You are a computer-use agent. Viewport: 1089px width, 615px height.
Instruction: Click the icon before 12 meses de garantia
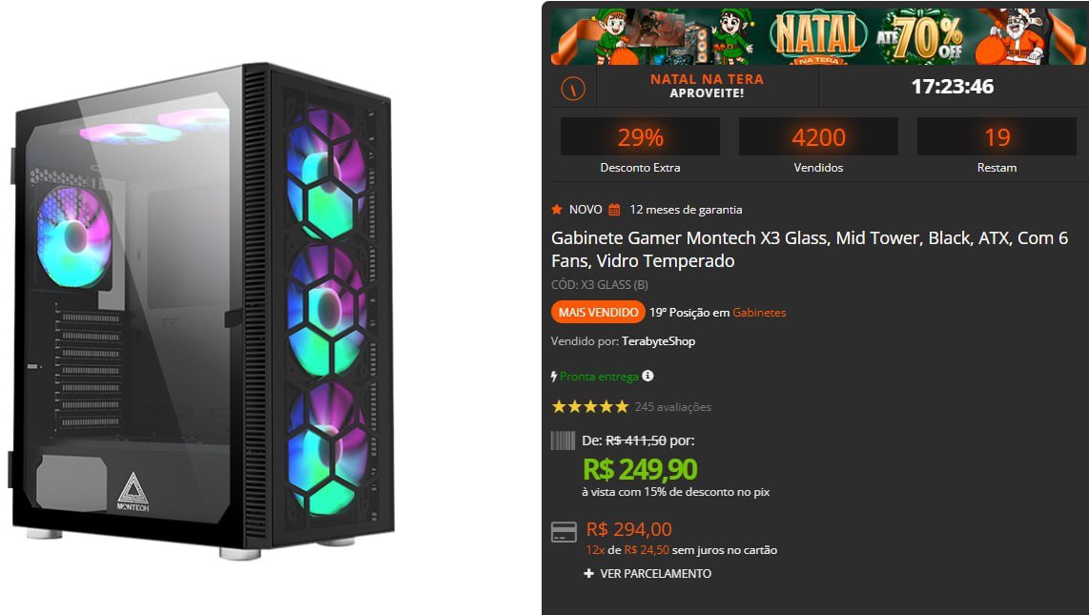tap(615, 209)
